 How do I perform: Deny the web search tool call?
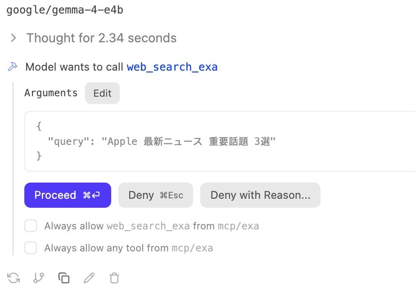click(x=155, y=195)
